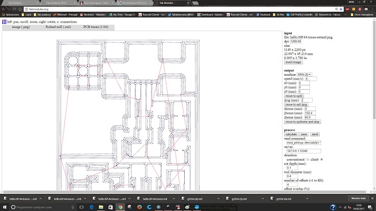
Task: Open the Facebook bookmark
Action: (x=263, y=14)
